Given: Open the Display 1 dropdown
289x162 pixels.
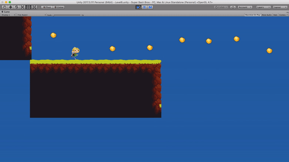Looking at the screenshot, I should point(8,15).
